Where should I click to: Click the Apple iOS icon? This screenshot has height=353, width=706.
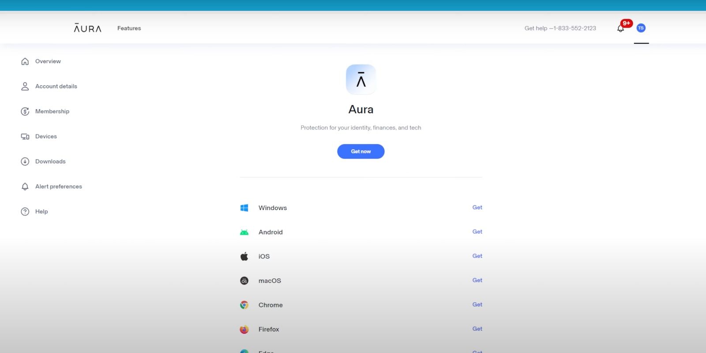tap(244, 256)
